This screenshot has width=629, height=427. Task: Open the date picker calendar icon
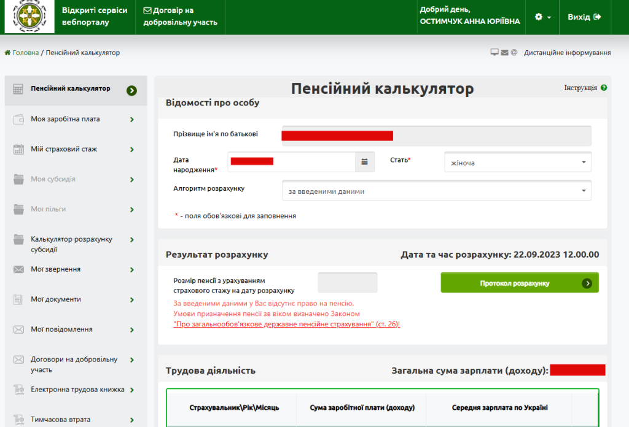pyautogui.click(x=364, y=161)
